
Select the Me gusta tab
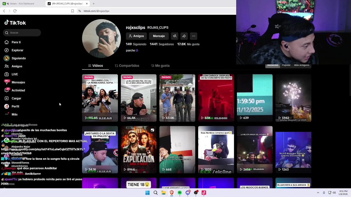(x=160, y=66)
